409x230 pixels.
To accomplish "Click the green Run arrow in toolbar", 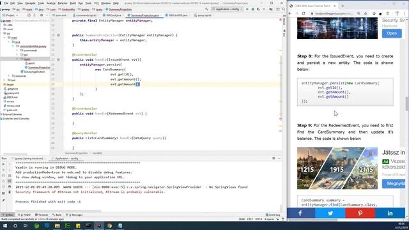I will pyautogui.click(x=247, y=9).
